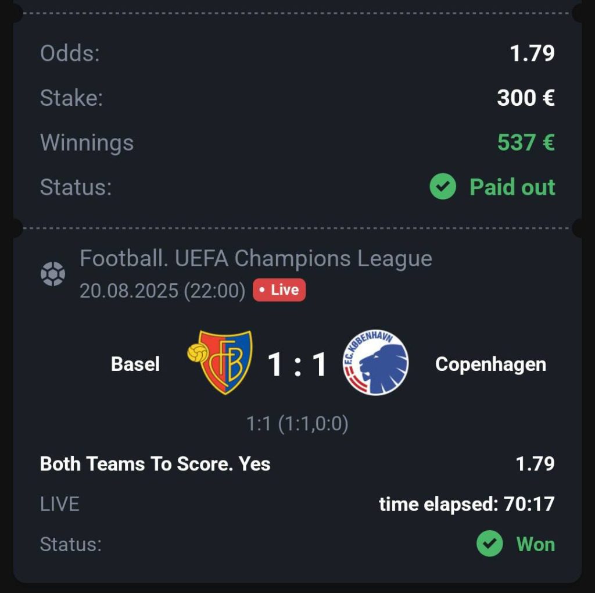The image size is (595, 593).
Task: Click the green Won status text
Action: point(535,544)
